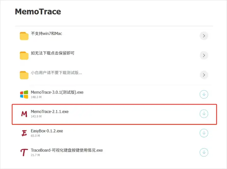Select the TraceBoard-可视化键盘按键使用情况.exe file name
Image resolution: width=227 pixels, height=169 pixels.
67,150
